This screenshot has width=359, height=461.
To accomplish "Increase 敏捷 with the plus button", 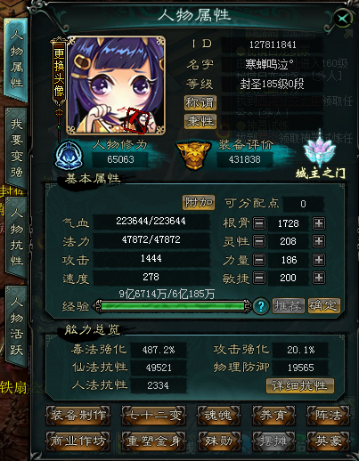I will [319, 278].
